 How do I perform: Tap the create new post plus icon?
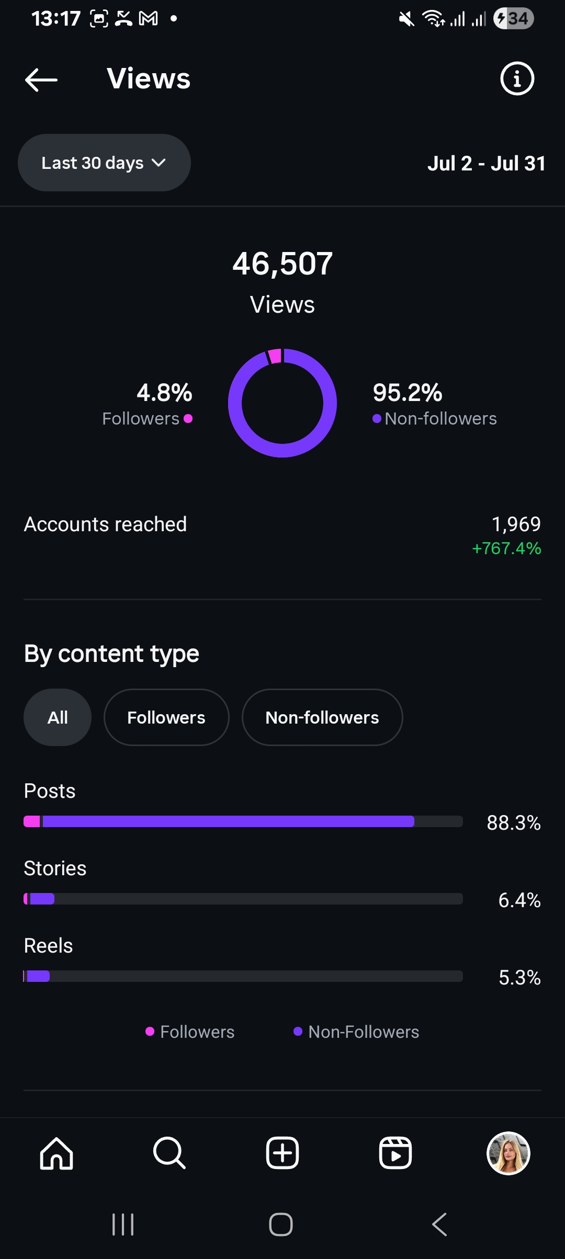point(282,1153)
